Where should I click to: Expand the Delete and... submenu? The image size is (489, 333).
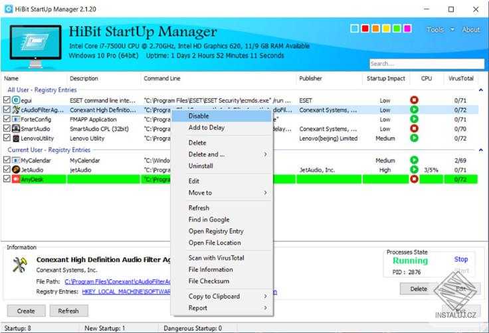pos(223,154)
